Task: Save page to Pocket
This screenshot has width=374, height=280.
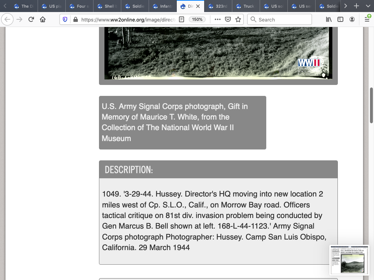Action: coord(228,19)
